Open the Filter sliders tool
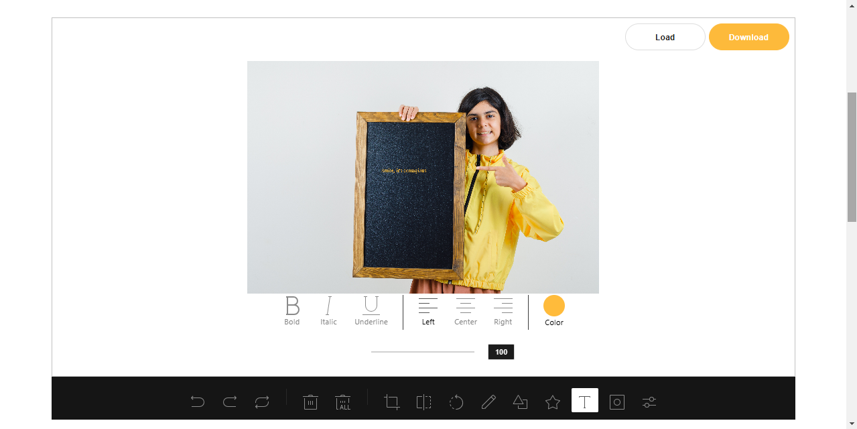Screen dimensions: 857x429 649,402
